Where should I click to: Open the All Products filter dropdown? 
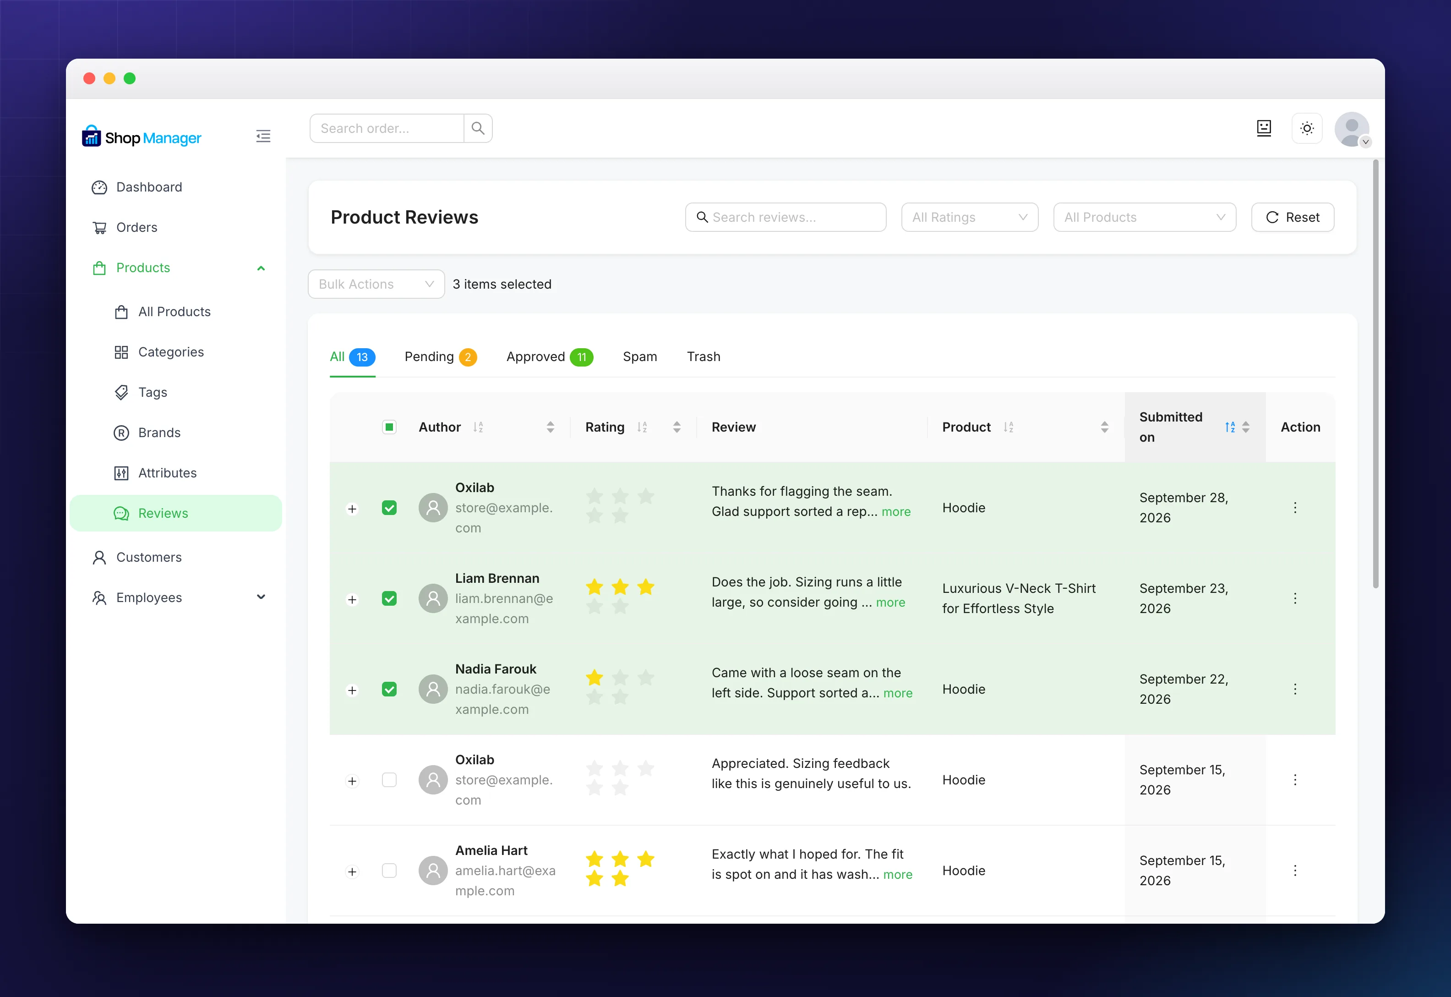[1145, 217]
